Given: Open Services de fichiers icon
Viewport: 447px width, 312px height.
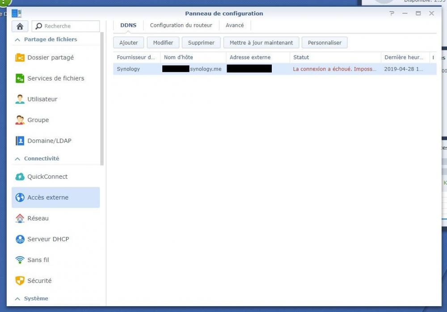Looking at the screenshot, I should (x=20, y=79).
